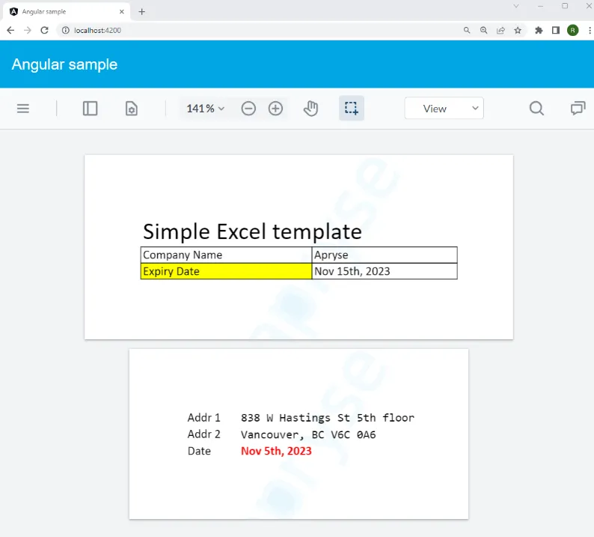Toggle the Chrome side panel
594x537 pixels.
(x=556, y=31)
